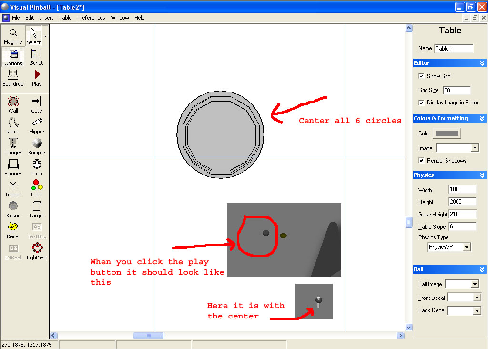
Task: Activate the Magnify tool
Action: pyautogui.click(x=13, y=36)
